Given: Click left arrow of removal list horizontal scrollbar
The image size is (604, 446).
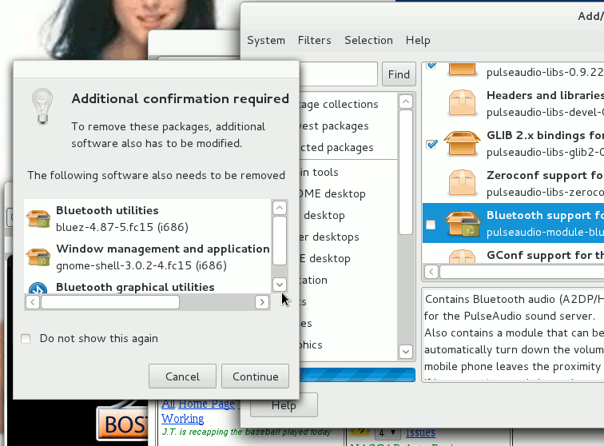Looking at the screenshot, I should click(x=33, y=302).
